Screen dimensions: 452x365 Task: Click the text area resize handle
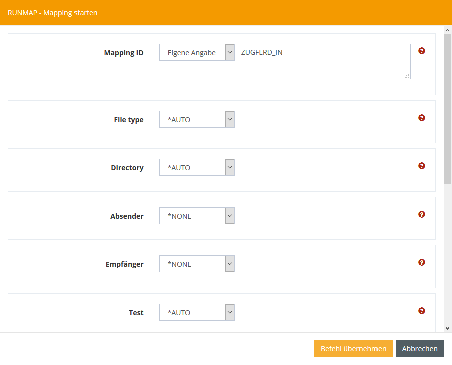point(407,76)
